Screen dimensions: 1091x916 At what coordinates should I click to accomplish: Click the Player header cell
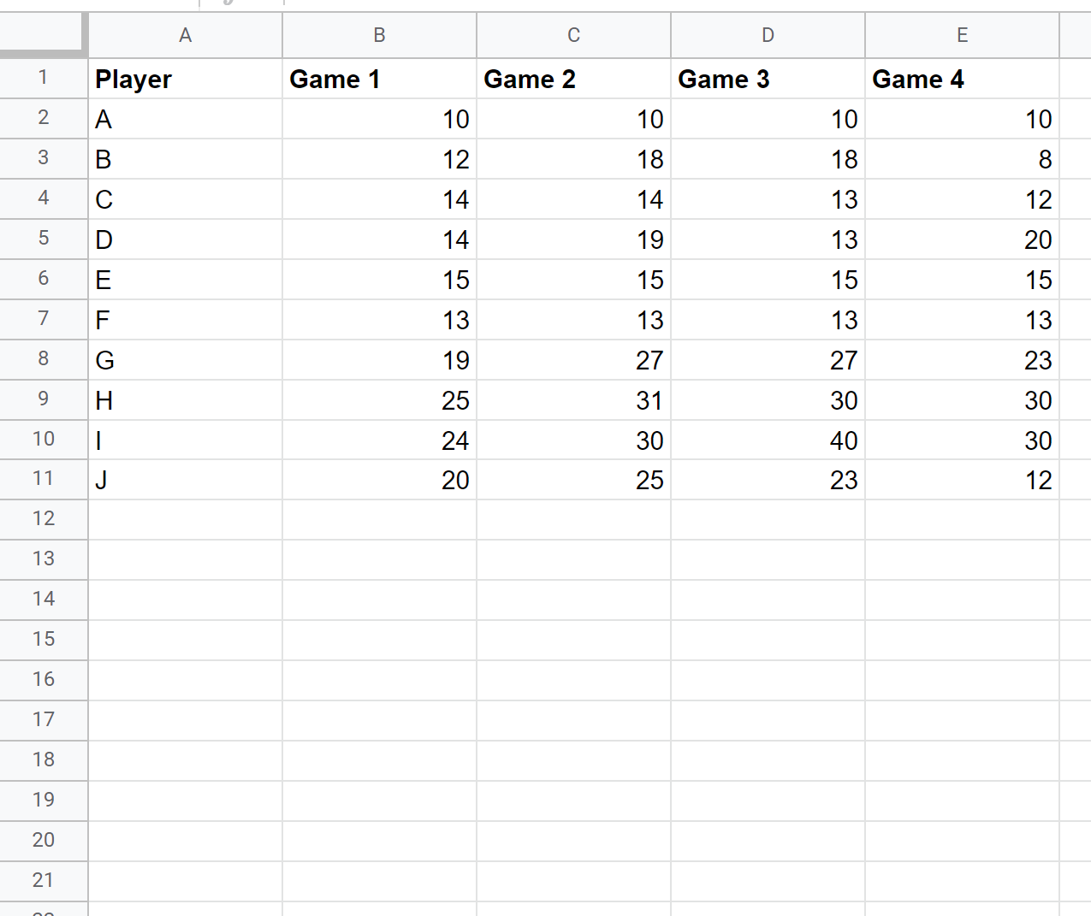pos(185,79)
